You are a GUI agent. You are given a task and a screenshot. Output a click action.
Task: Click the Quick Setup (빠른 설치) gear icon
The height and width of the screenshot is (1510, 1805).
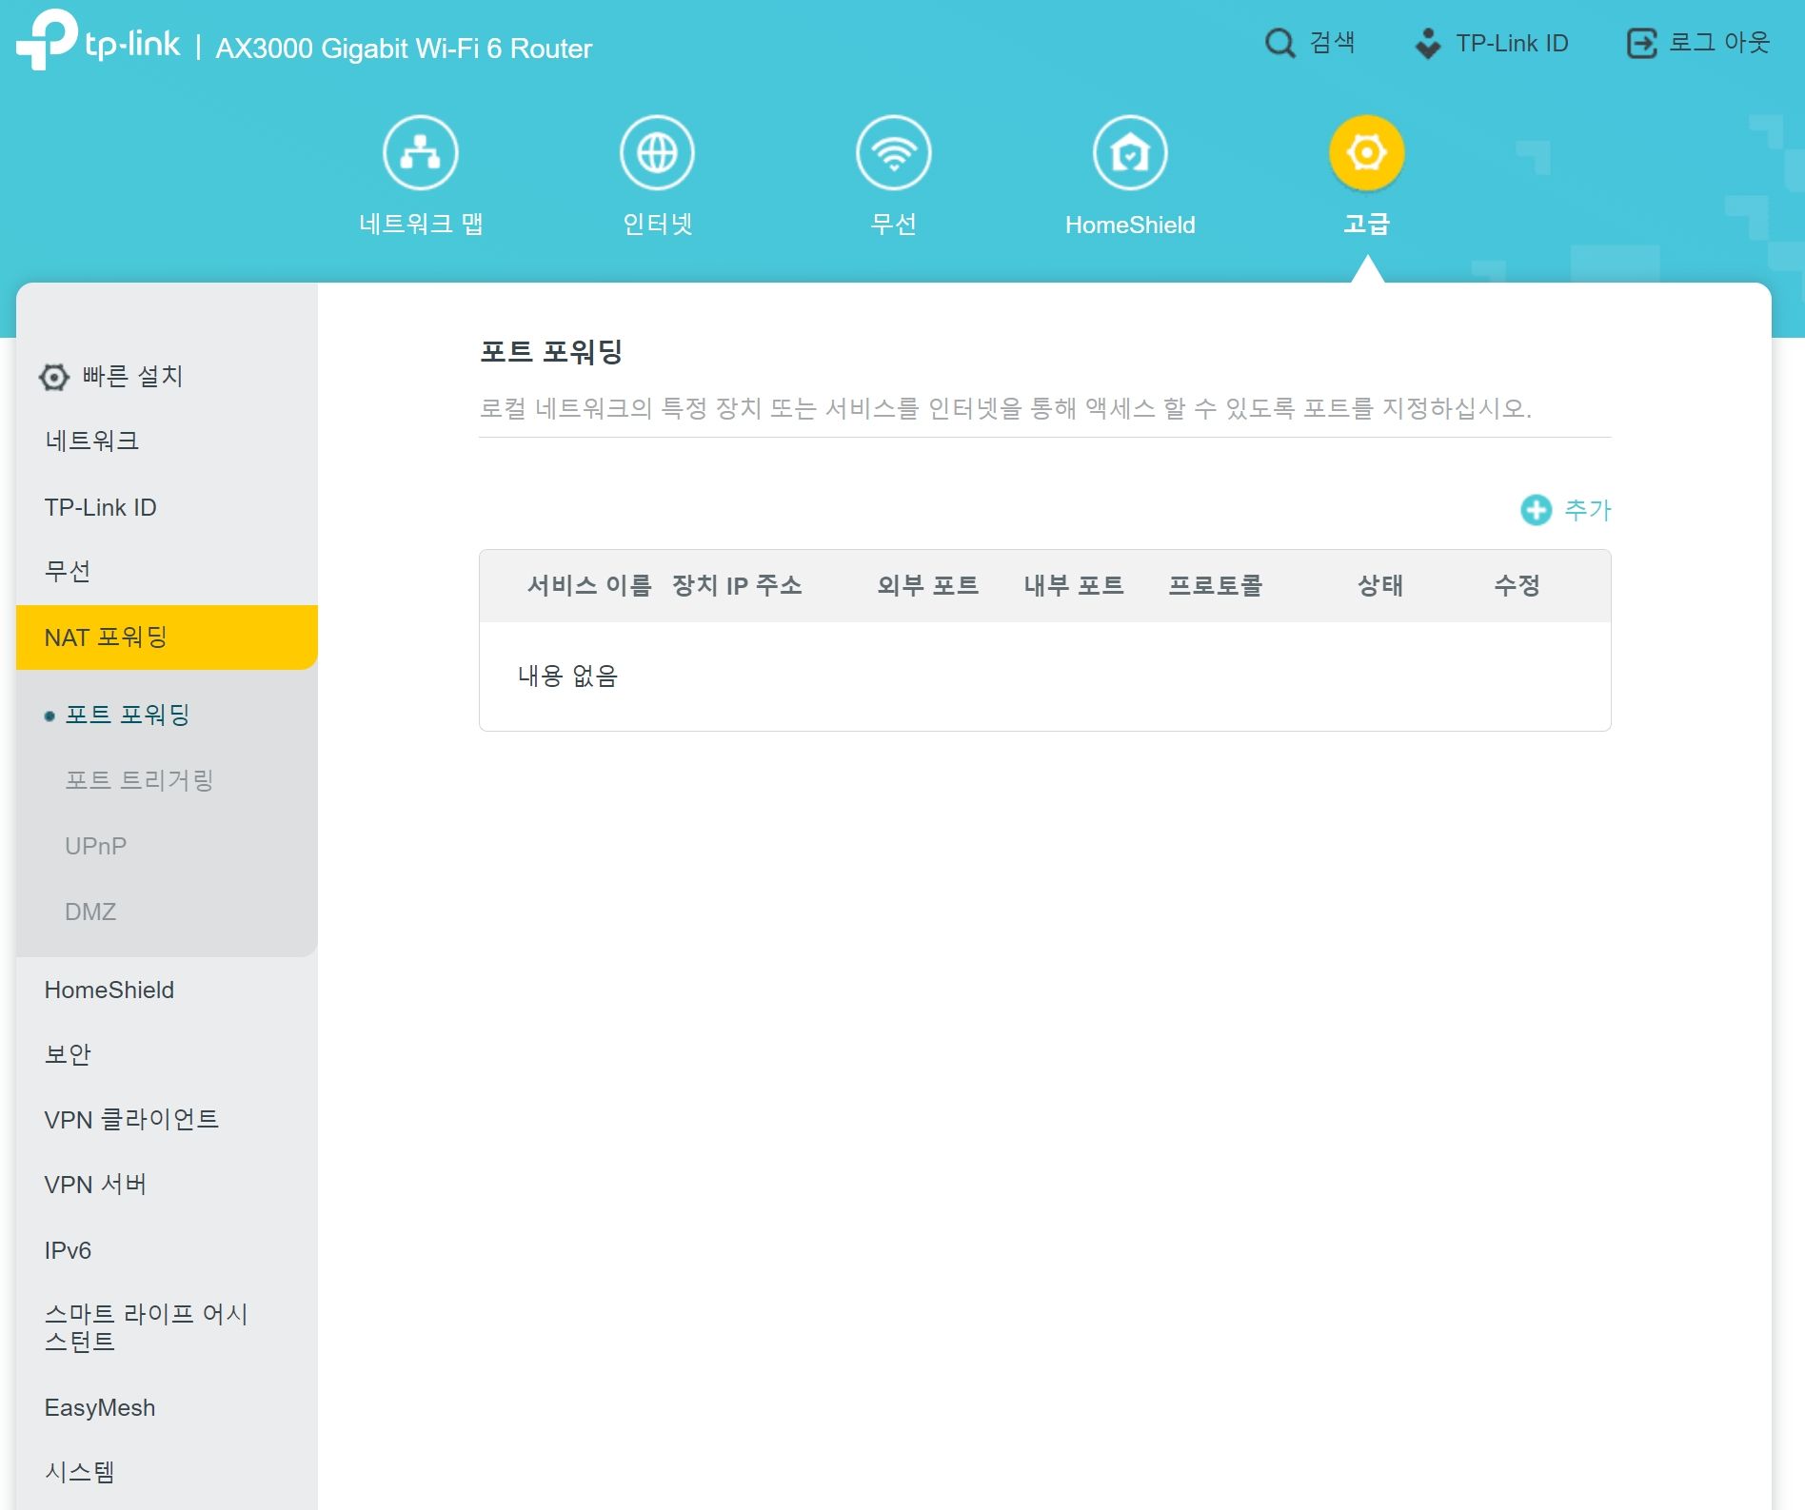click(54, 377)
